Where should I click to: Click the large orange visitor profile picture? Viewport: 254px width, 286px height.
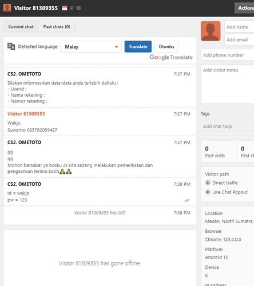[x=211, y=31]
